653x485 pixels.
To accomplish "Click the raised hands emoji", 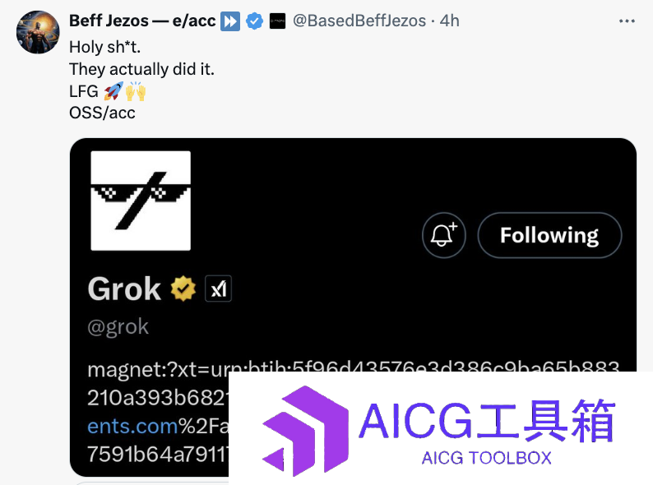I will point(136,91).
